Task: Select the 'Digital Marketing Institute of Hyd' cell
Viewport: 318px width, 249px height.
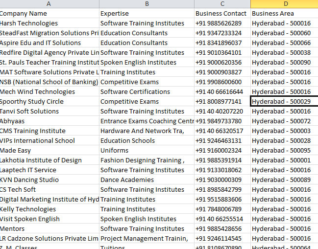Action: coord(49,199)
